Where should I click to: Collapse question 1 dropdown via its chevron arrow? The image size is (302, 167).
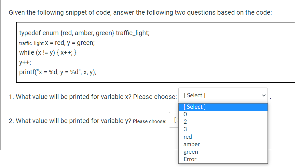(264, 95)
